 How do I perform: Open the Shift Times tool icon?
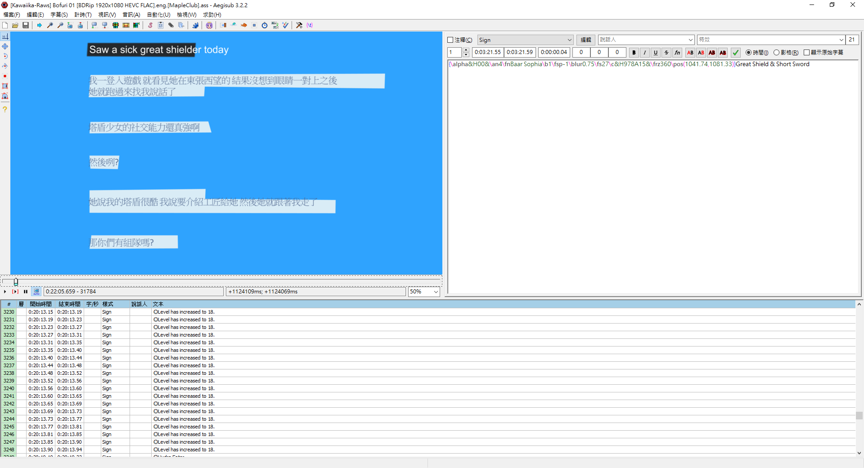click(223, 25)
